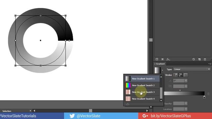Viewport: 212px width, 119px height.
Task: Click the gradient slider bar
Action: (184, 93)
